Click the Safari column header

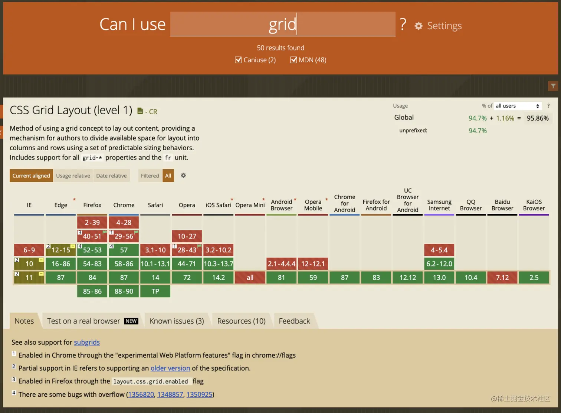tap(155, 205)
